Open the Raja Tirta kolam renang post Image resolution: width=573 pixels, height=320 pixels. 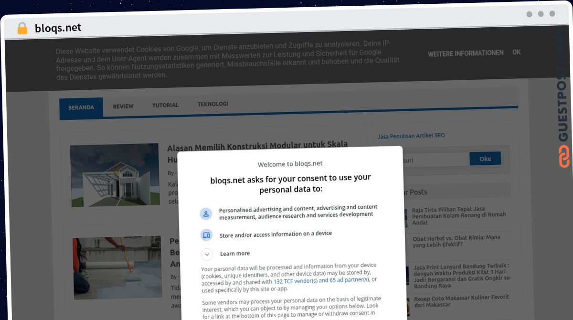tap(458, 215)
